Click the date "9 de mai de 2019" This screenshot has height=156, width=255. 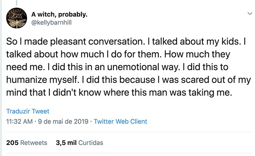coord(63,122)
